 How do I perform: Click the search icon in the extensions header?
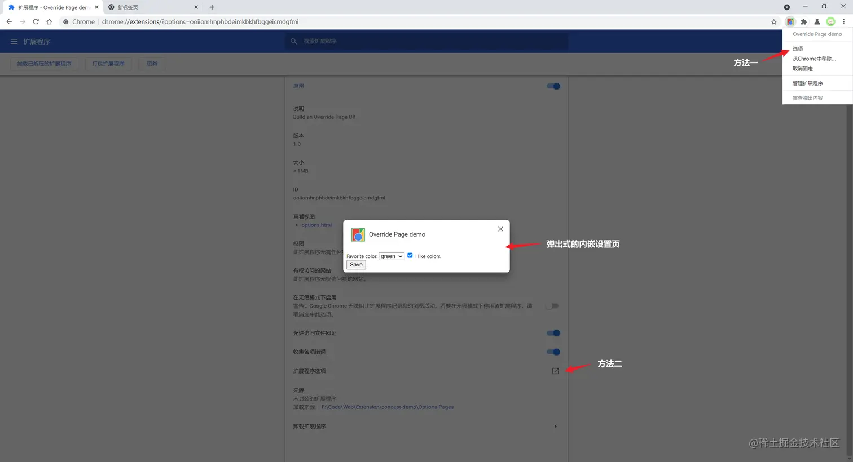[294, 41]
